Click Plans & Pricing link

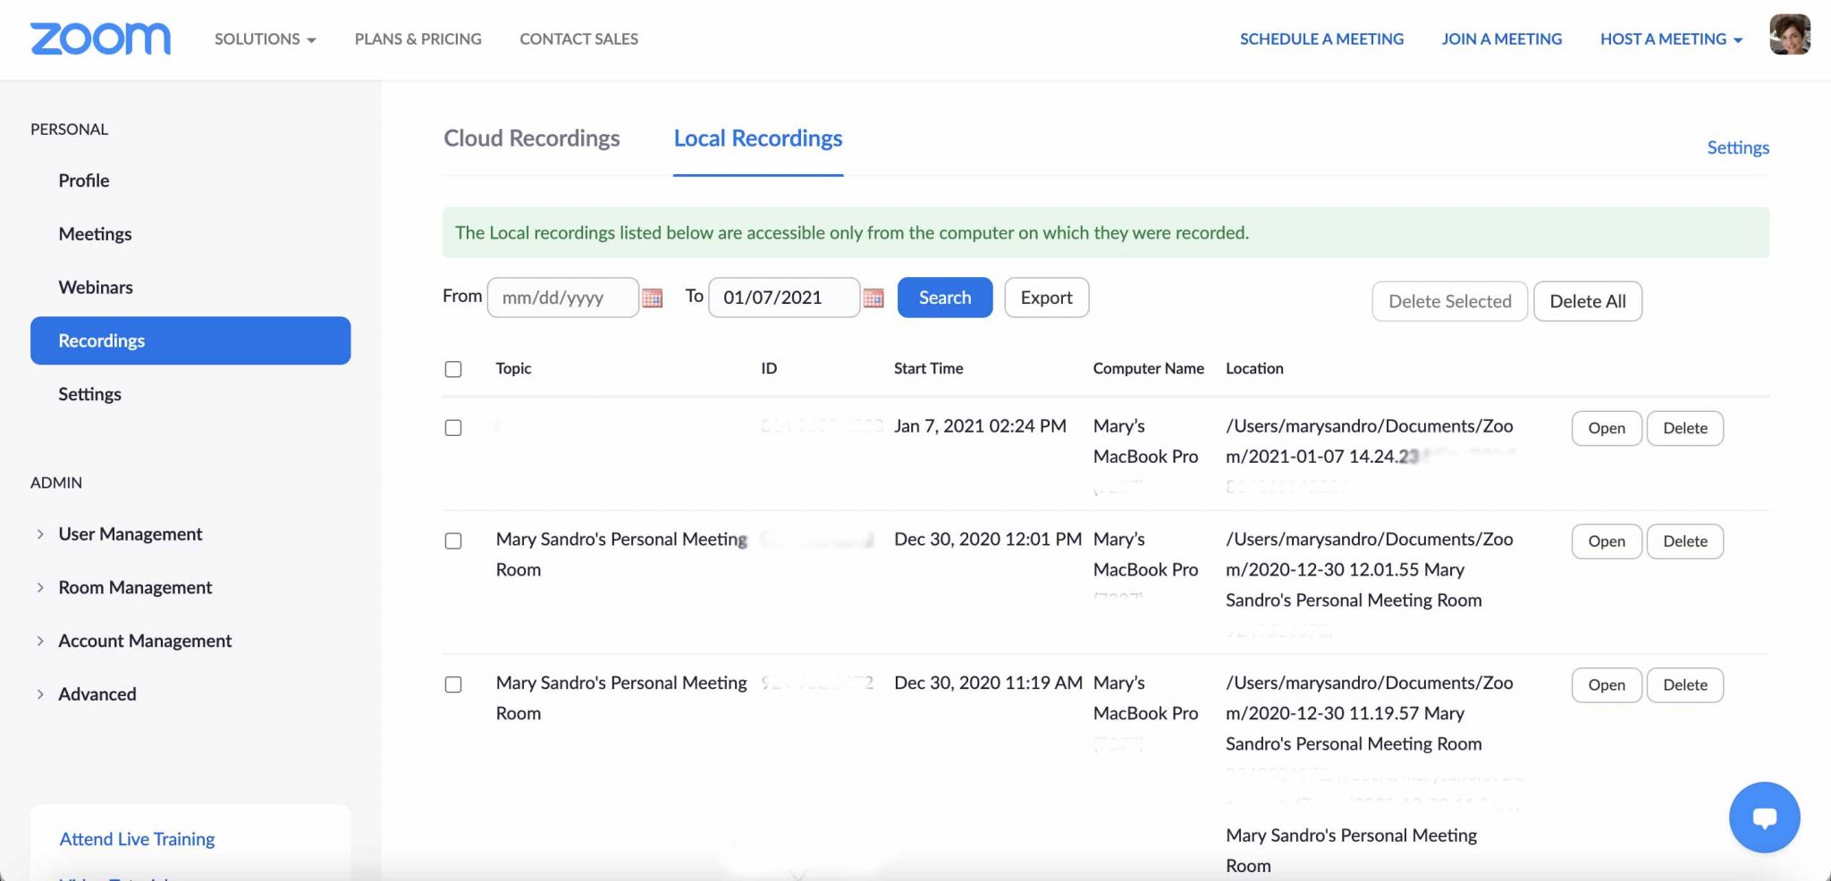click(x=418, y=39)
